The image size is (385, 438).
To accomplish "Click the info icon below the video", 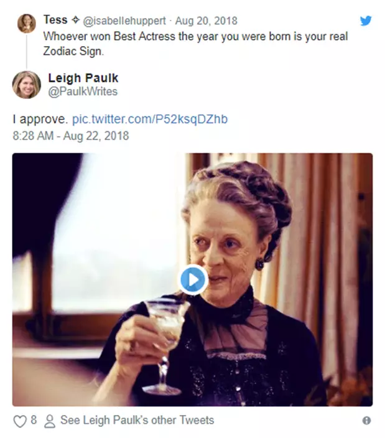I will tap(366, 421).
